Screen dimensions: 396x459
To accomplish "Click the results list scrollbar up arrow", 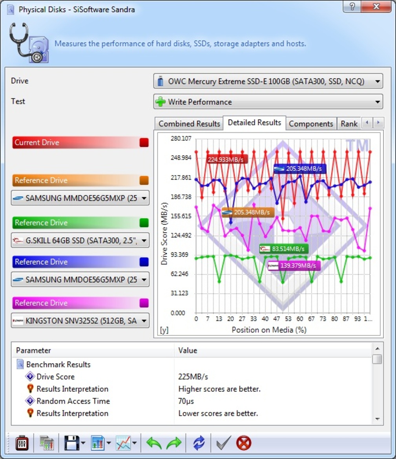I will 377,348.
